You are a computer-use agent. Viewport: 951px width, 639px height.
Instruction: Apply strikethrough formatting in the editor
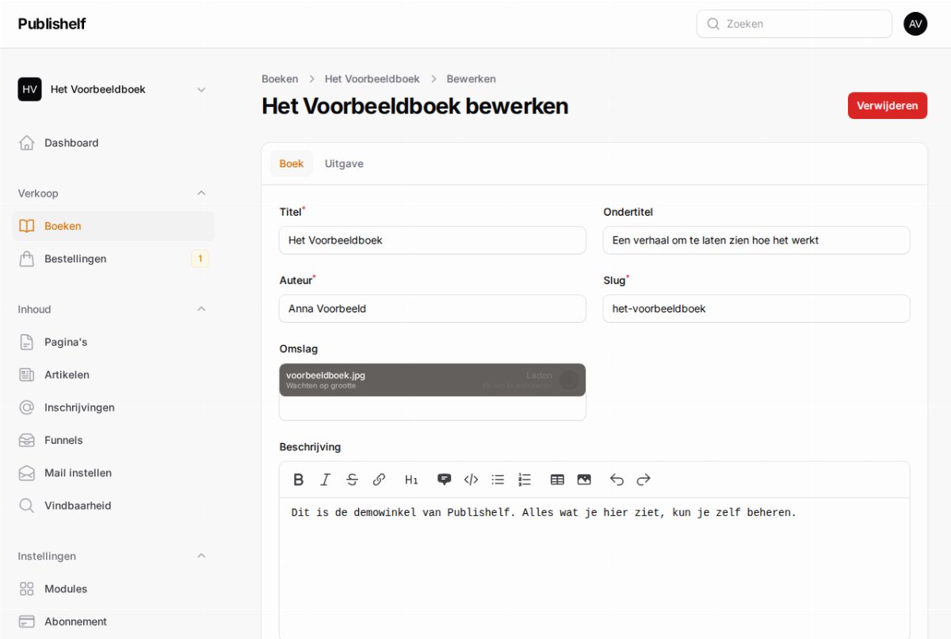(353, 480)
